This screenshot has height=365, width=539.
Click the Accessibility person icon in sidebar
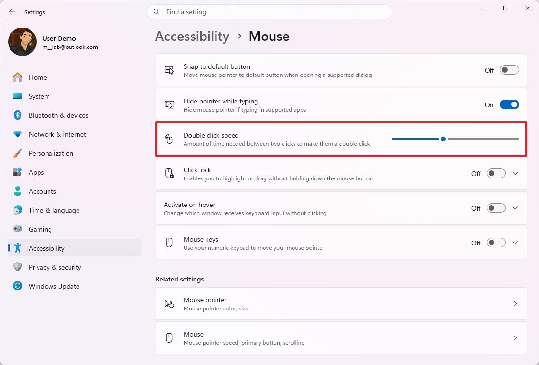pos(17,248)
